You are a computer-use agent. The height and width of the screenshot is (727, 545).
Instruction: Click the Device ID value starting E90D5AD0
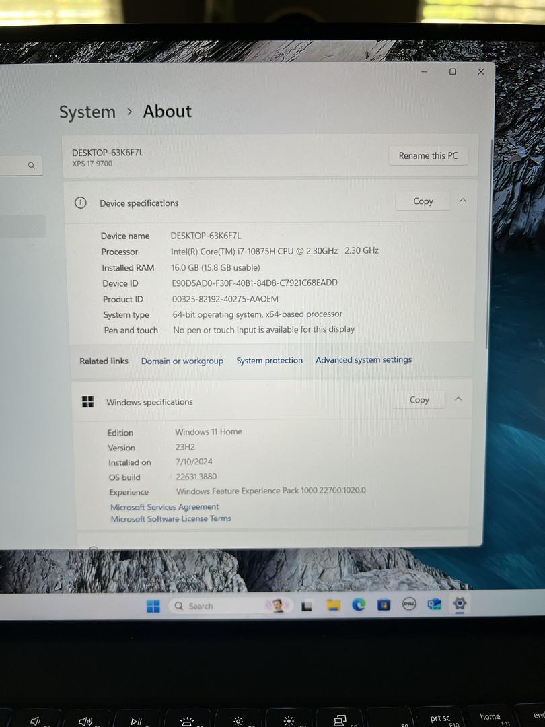click(254, 283)
